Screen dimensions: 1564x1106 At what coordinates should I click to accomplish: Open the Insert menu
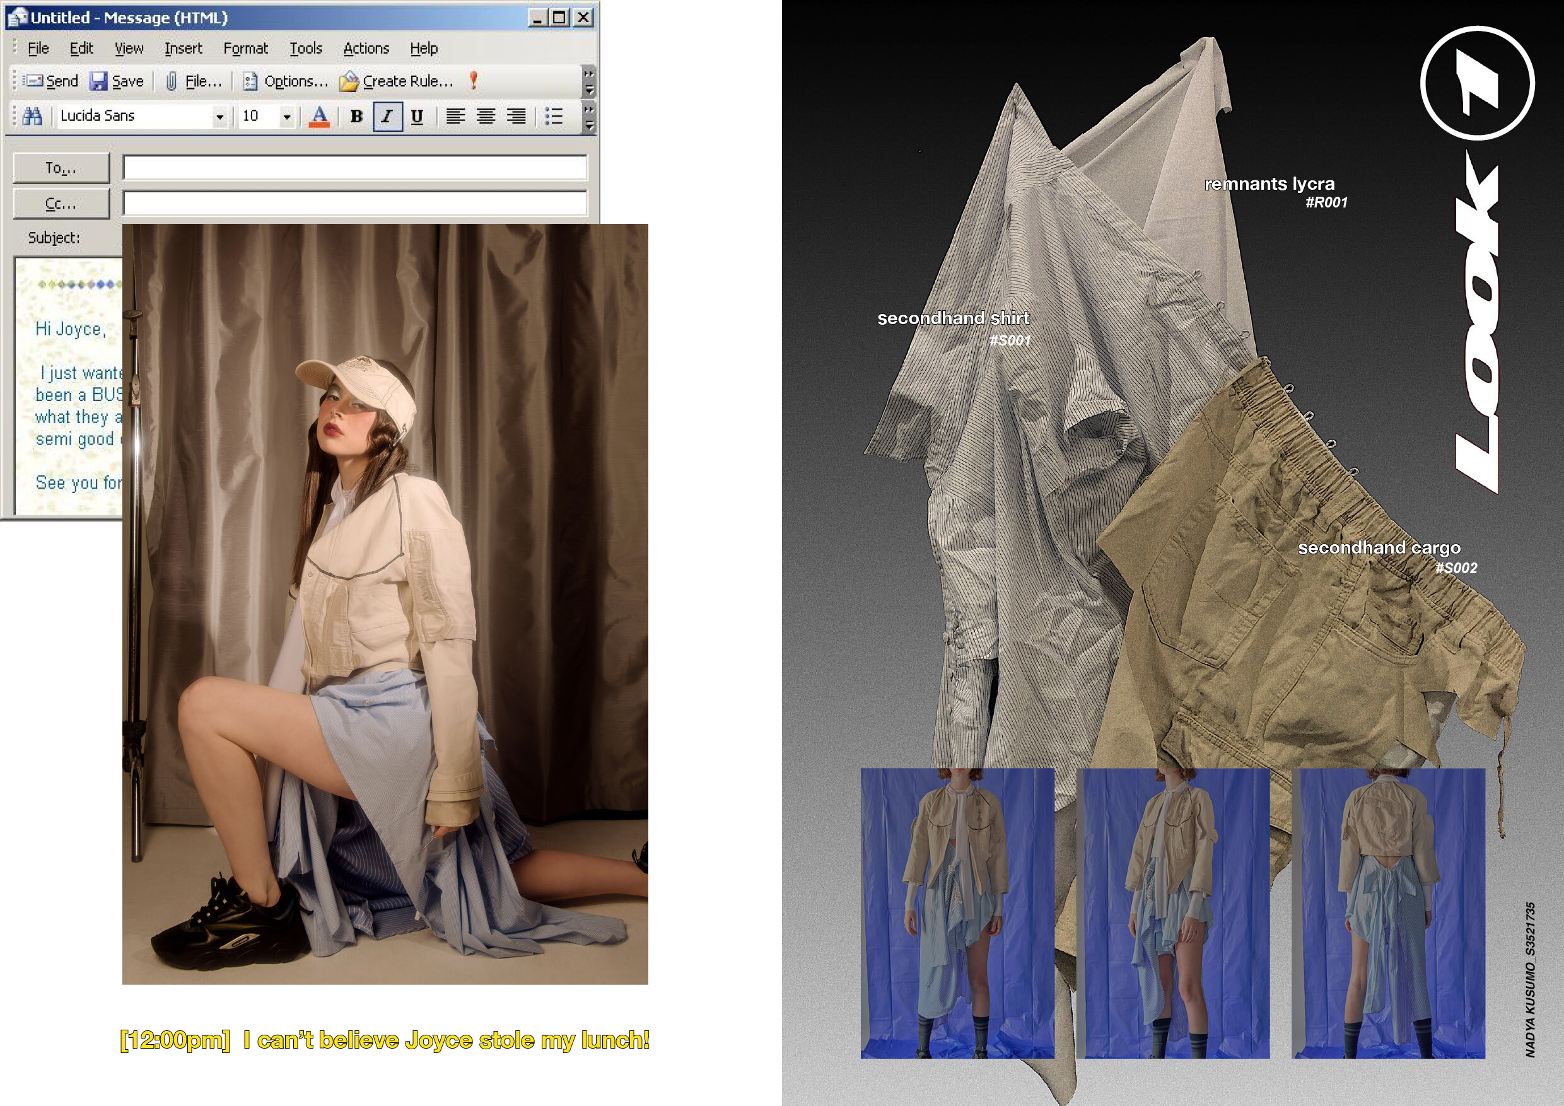click(184, 49)
